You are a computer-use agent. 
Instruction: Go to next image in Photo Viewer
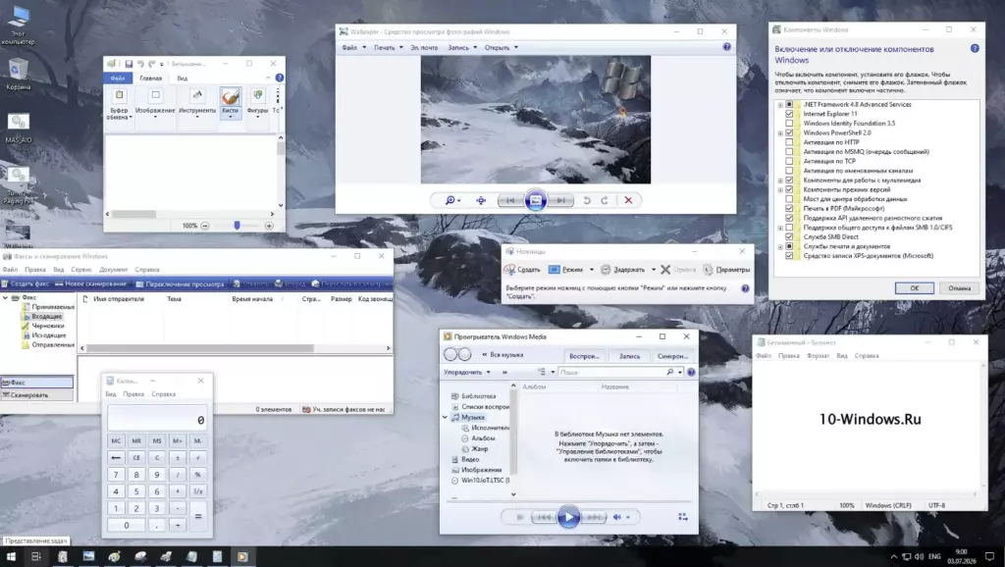[x=560, y=200]
